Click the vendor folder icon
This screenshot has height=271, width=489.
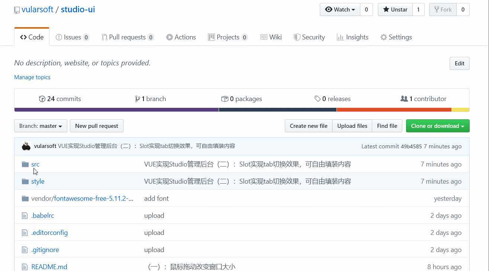(25, 199)
